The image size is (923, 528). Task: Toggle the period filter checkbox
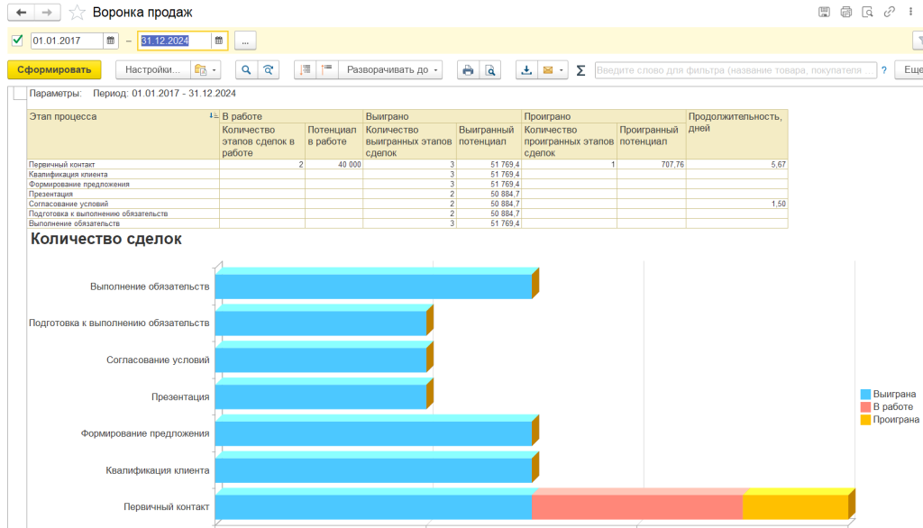click(17, 40)
